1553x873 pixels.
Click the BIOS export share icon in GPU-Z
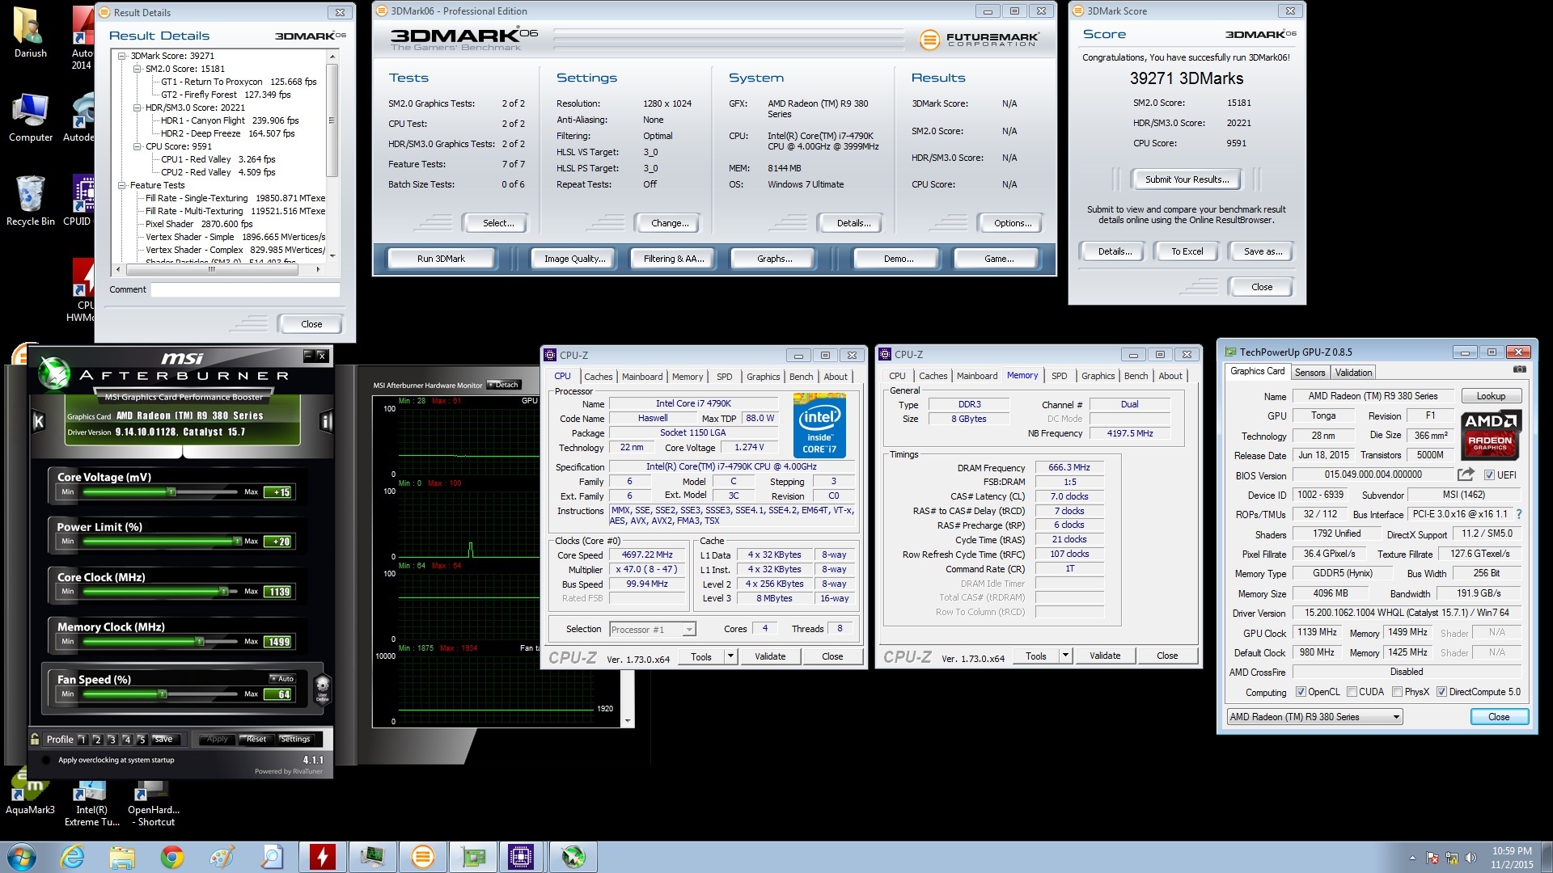point(1466,474)
